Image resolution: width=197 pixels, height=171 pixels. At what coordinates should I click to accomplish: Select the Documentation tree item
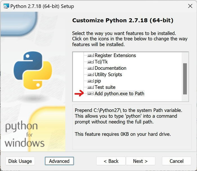click(110, 68)
